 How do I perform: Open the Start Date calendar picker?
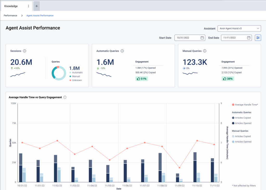coord(202,38)
